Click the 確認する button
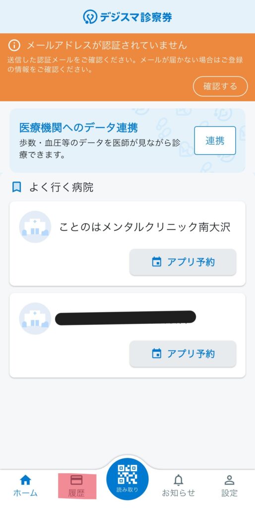255x508 pixels. pos(220,86)
